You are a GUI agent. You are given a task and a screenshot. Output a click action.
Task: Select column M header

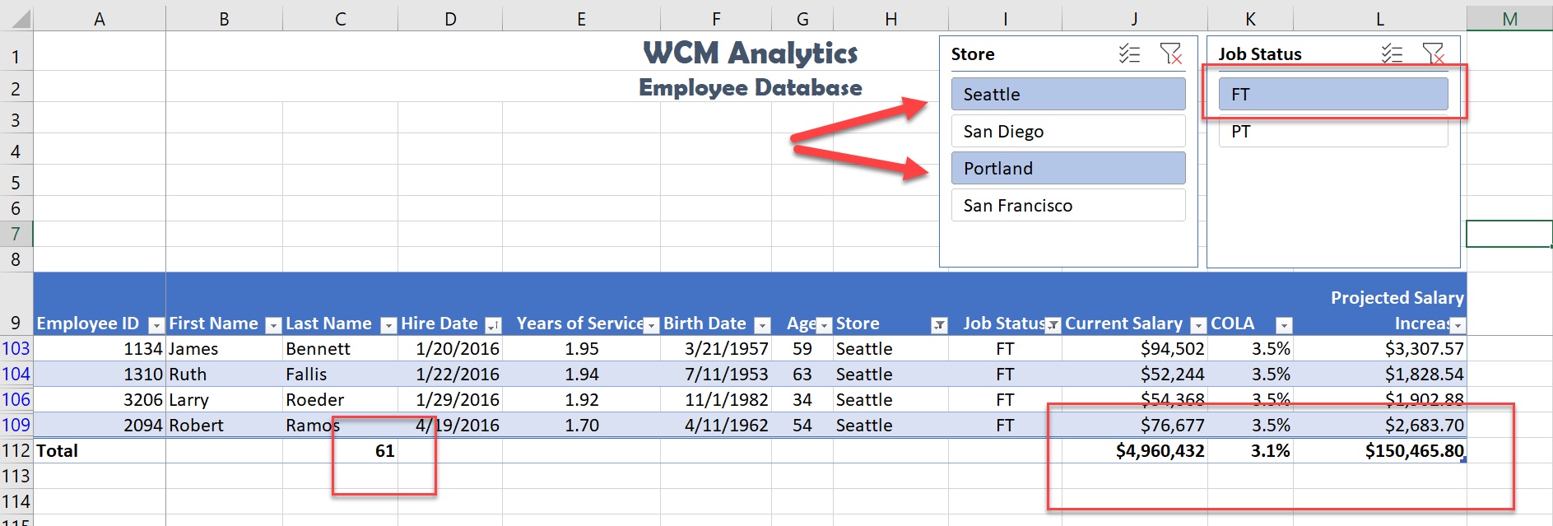[x=1509, y=18]
